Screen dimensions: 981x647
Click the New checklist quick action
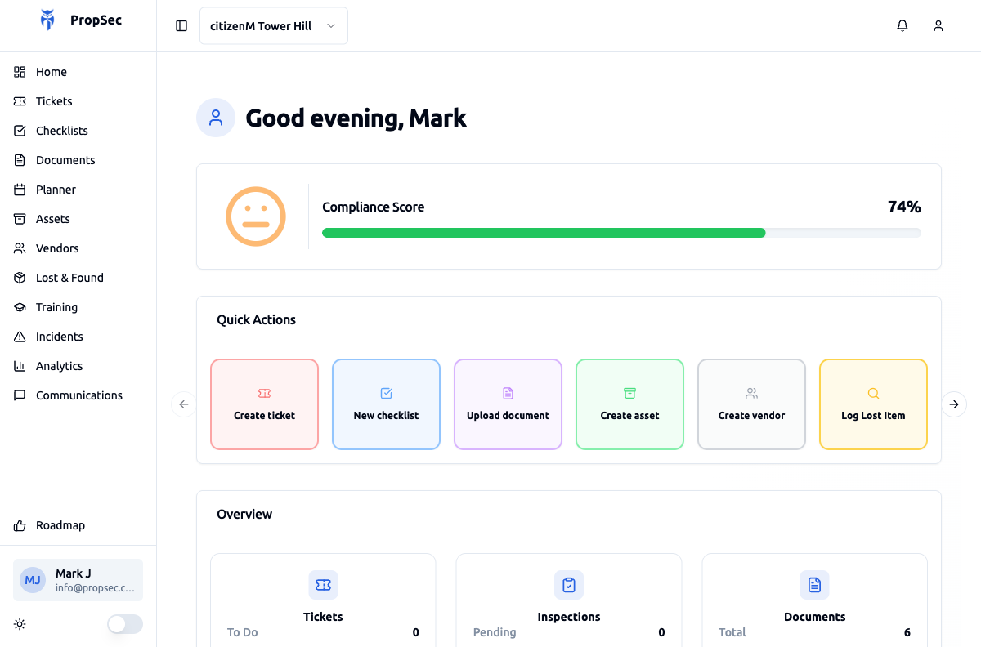(x=386, y=404)
